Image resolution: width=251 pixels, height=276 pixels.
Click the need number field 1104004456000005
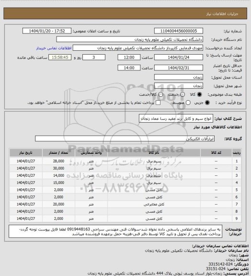(179, 31)
